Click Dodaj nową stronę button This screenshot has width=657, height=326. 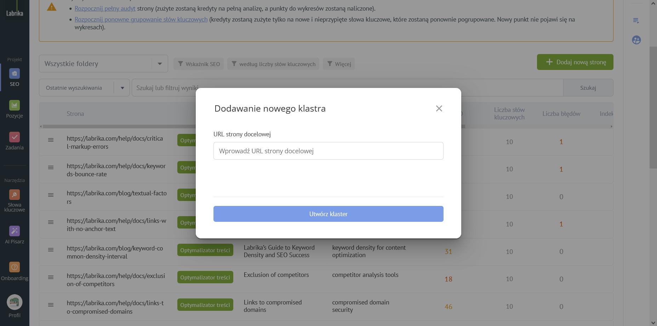(575, 62)
